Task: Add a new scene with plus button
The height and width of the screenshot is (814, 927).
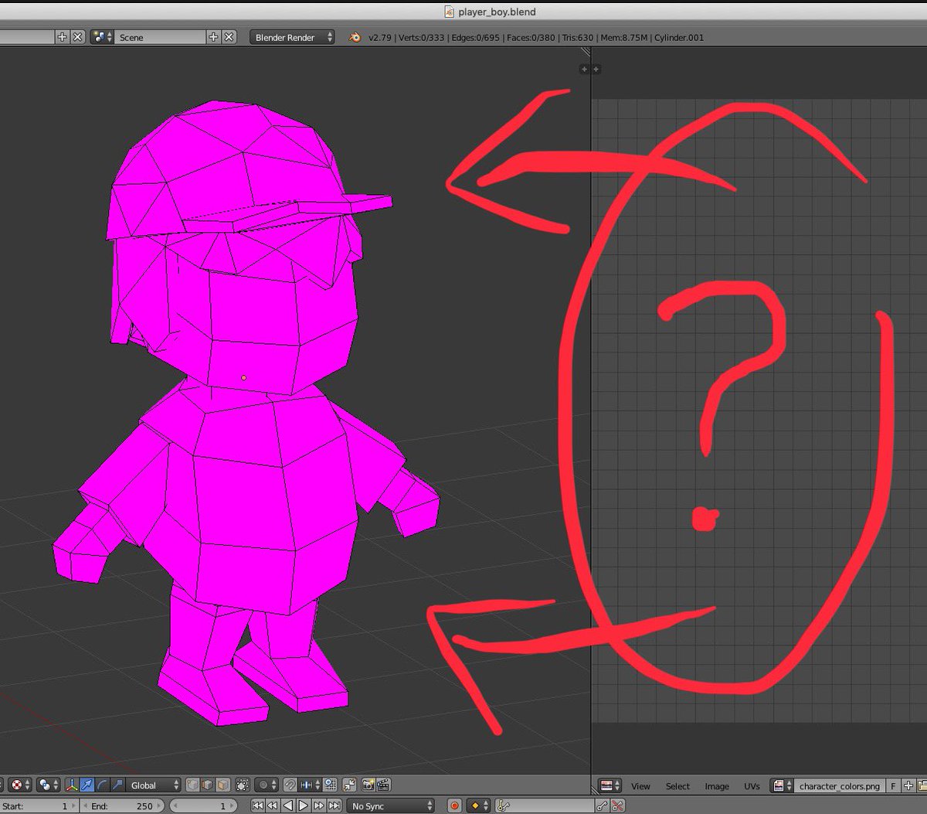Action: (x=213, y=37)
